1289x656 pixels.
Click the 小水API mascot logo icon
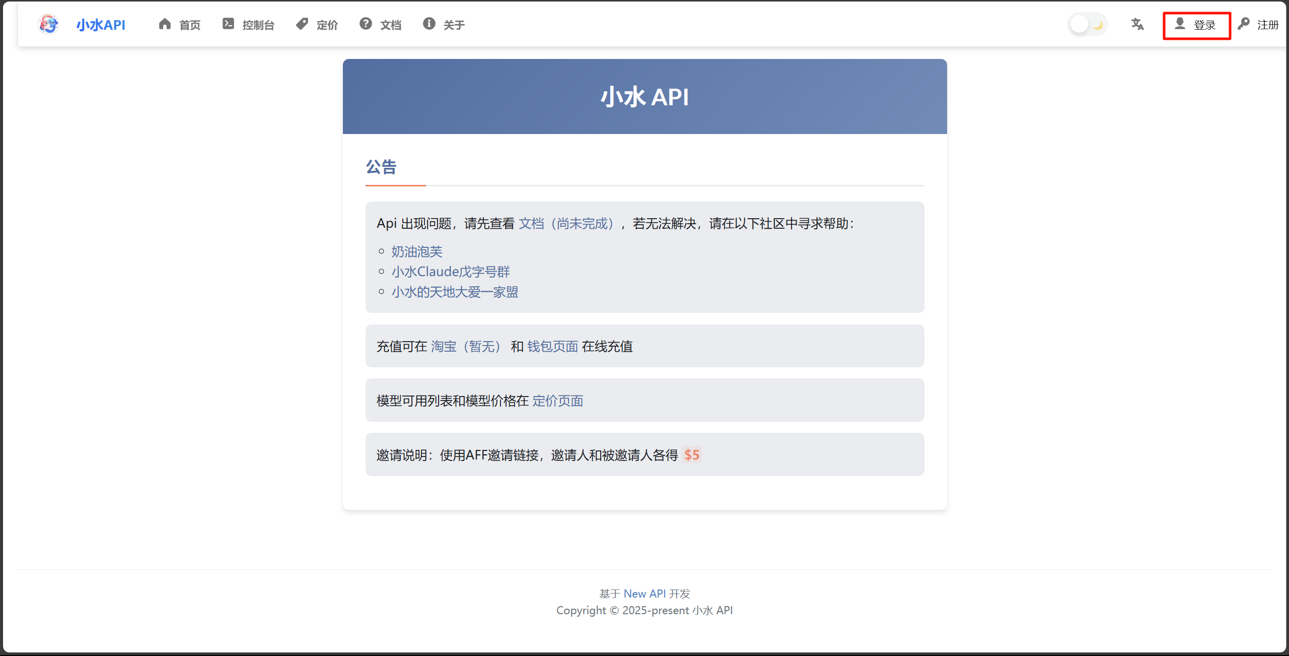48,24
